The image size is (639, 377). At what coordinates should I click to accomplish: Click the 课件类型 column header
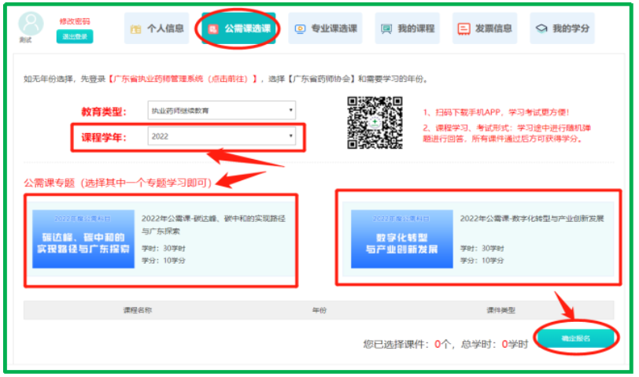click(500, 310)
